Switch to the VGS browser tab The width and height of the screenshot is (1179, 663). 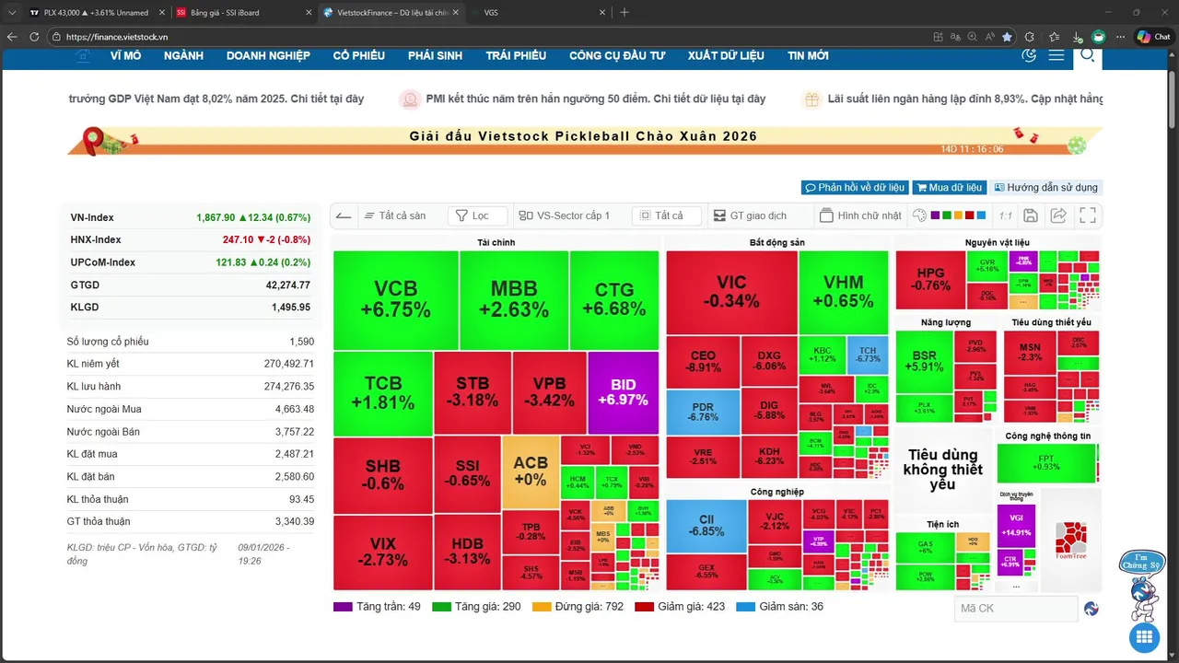540,12
